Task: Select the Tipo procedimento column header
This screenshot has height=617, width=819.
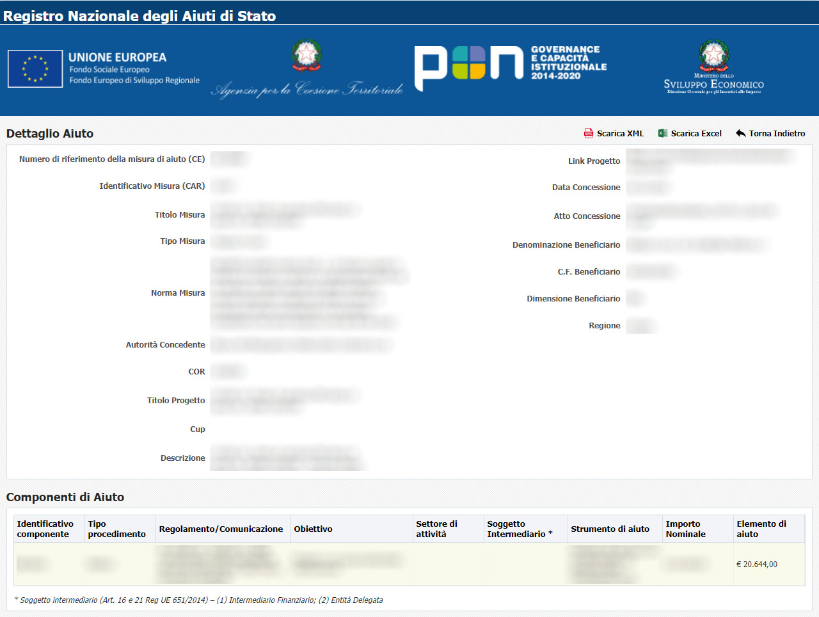Action: pos(117,529)
